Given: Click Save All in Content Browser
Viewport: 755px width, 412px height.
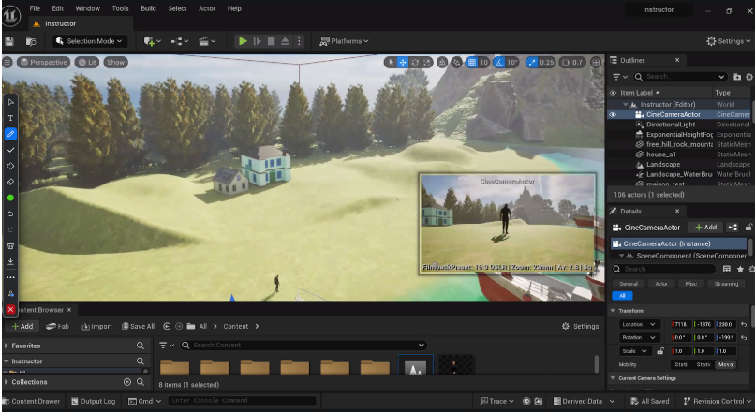Looking at the screenshot, I should (x=139, y=327).
